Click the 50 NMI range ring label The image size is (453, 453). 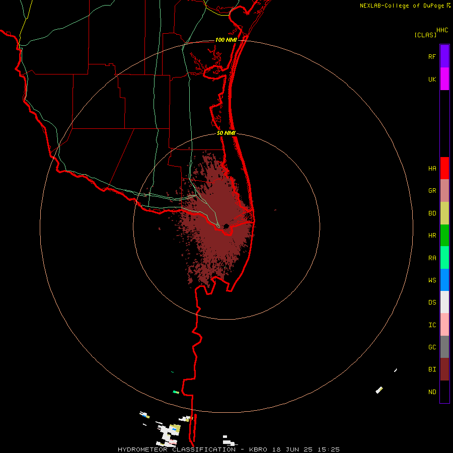pyautogui.click(x=226, y=133)
